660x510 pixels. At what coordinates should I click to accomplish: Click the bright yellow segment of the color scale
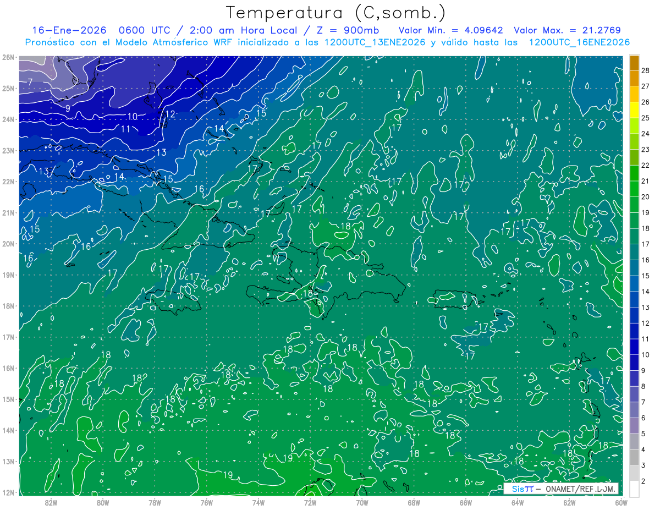coord(634,110)
